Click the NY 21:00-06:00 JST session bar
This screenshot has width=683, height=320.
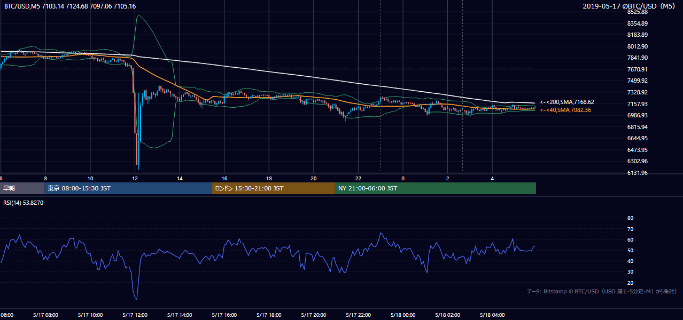pos(436,188)
